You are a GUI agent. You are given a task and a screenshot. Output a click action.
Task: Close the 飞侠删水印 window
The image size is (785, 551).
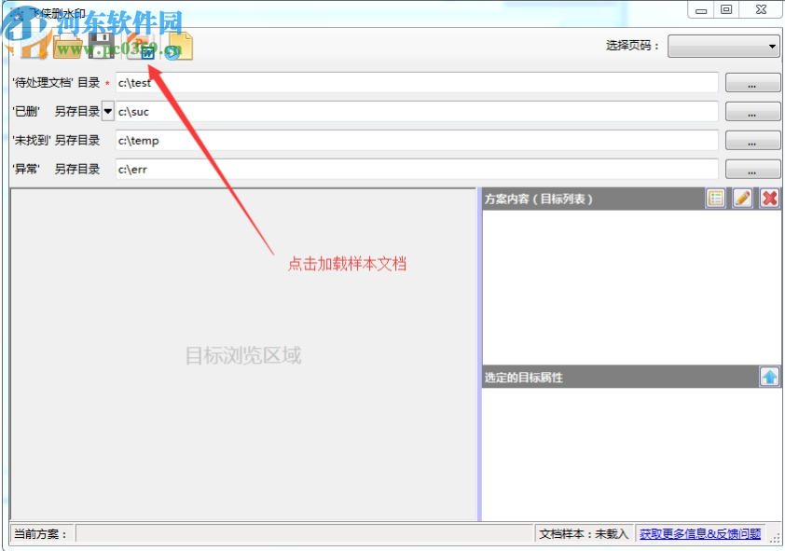(761, 9)
